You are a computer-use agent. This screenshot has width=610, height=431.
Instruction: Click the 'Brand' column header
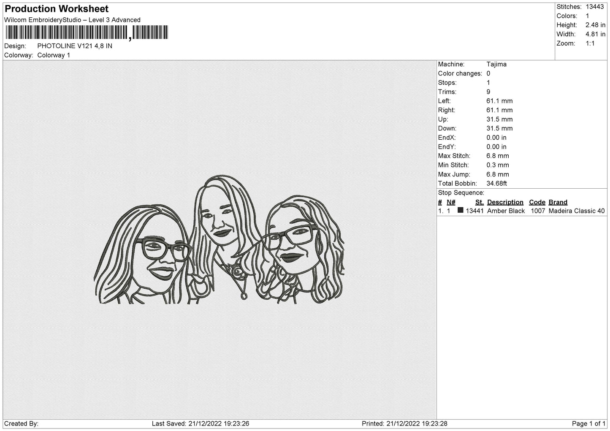pyautogui.click(x=558, y=202)
